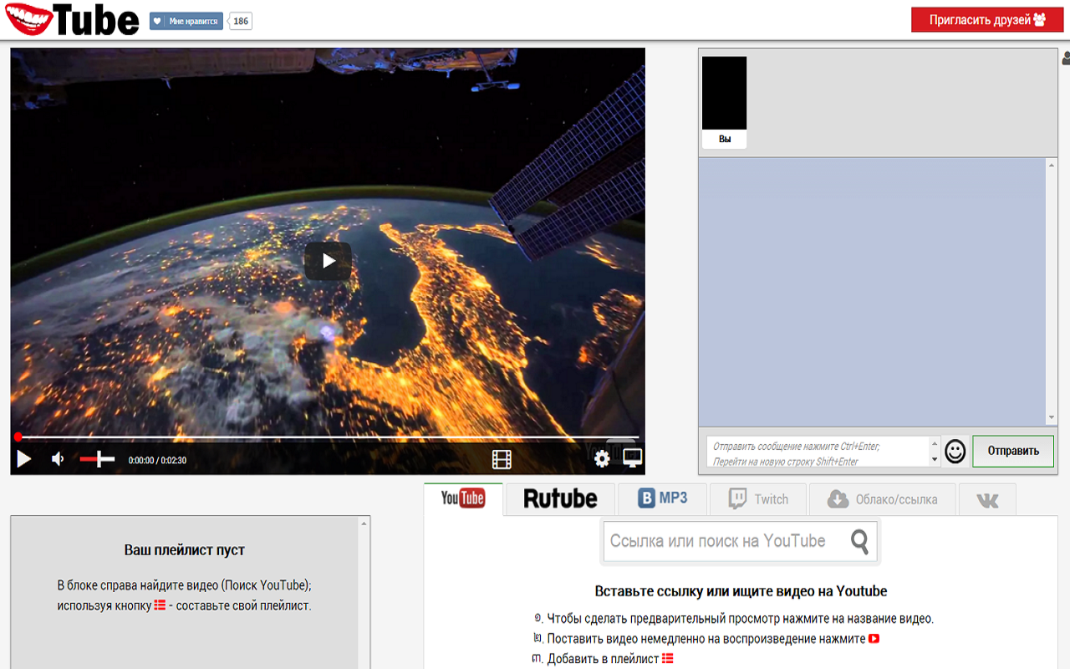Open video settings gear icon
The width and height of the screenshot is (1070, 669).
[x=602, y=458]
